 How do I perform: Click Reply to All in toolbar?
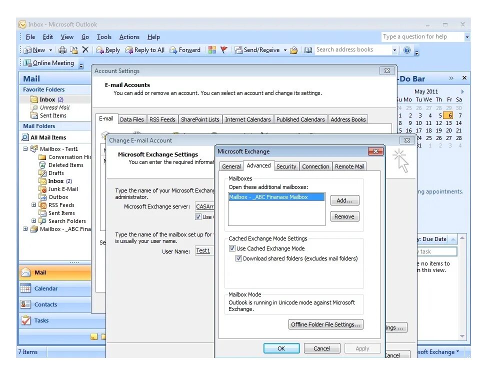tap(145, 50)
